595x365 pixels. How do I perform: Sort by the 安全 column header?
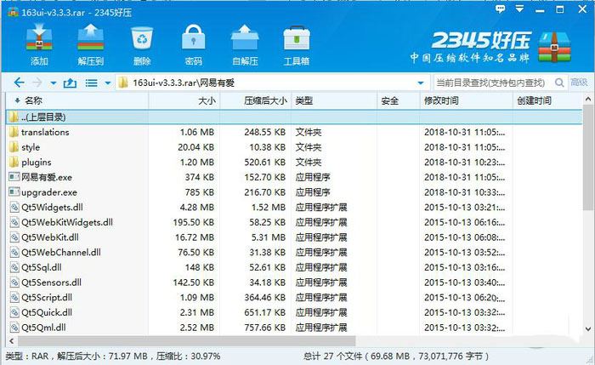399,100
